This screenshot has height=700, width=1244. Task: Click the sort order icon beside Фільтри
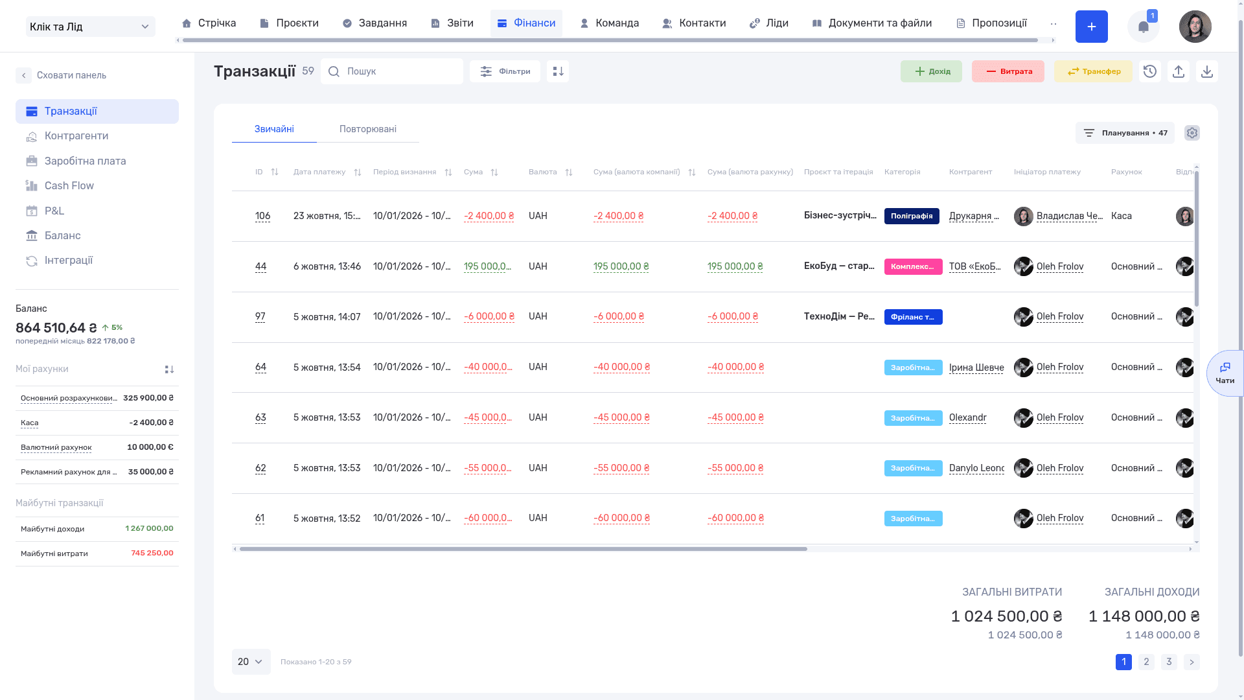tap(558, 71)
